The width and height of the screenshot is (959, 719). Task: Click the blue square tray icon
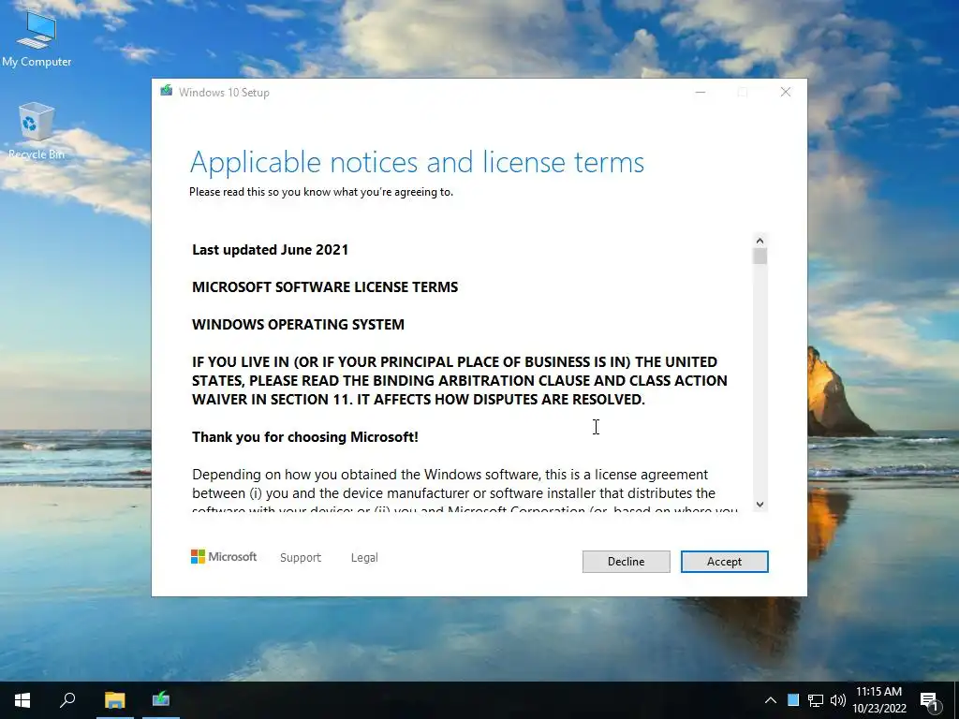793,700
